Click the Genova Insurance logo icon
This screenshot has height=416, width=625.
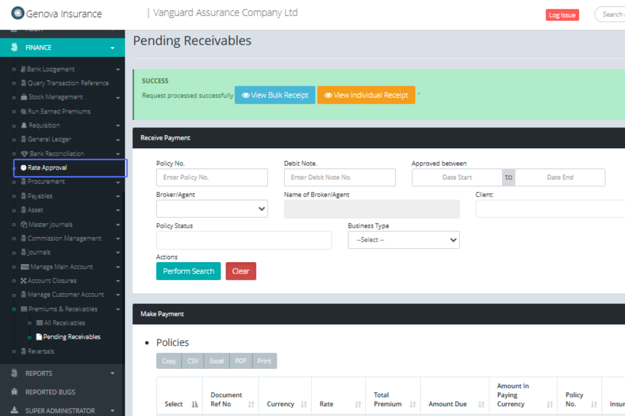click(x=18, y=14)
